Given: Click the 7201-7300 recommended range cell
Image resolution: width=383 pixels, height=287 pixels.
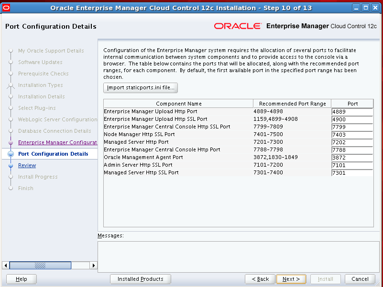Looking at the screenshot, I should 268,142.
